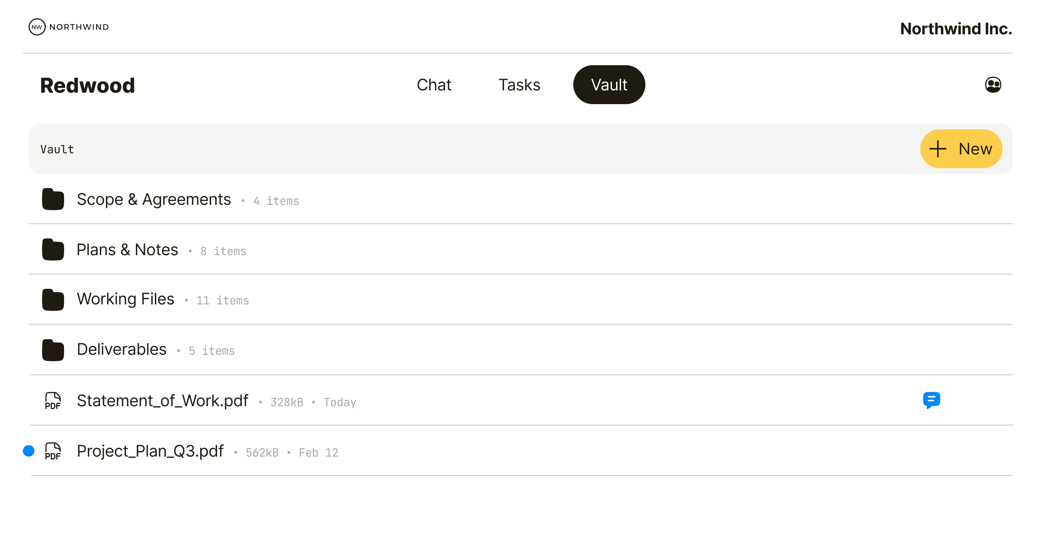
Task: Click the Vault breadcrumb label
Action: pyautogui.click(x=56, y=149)
